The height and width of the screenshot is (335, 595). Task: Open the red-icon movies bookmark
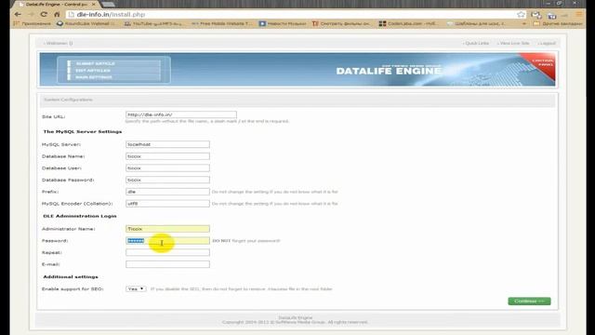pyautogui.click(x=341, y=23)
